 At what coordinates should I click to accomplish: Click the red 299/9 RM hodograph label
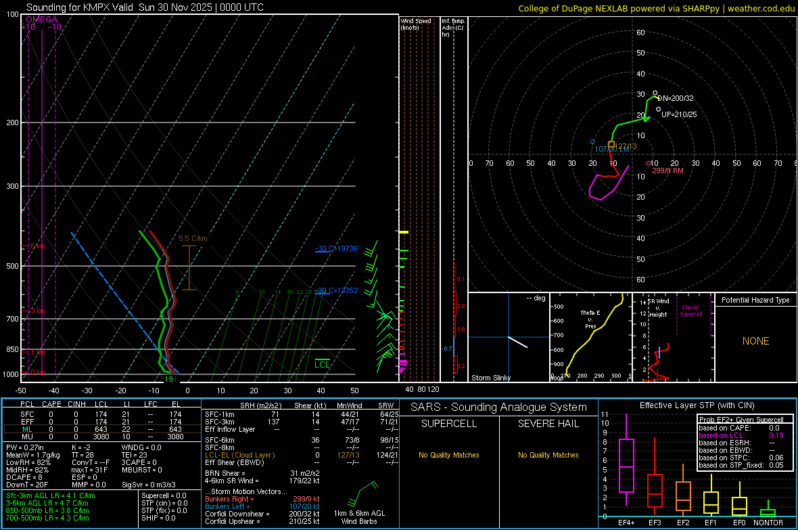coord(667,171)
